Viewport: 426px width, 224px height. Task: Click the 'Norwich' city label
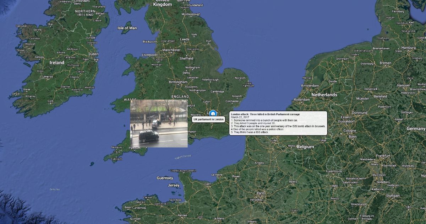pos(240,78)
